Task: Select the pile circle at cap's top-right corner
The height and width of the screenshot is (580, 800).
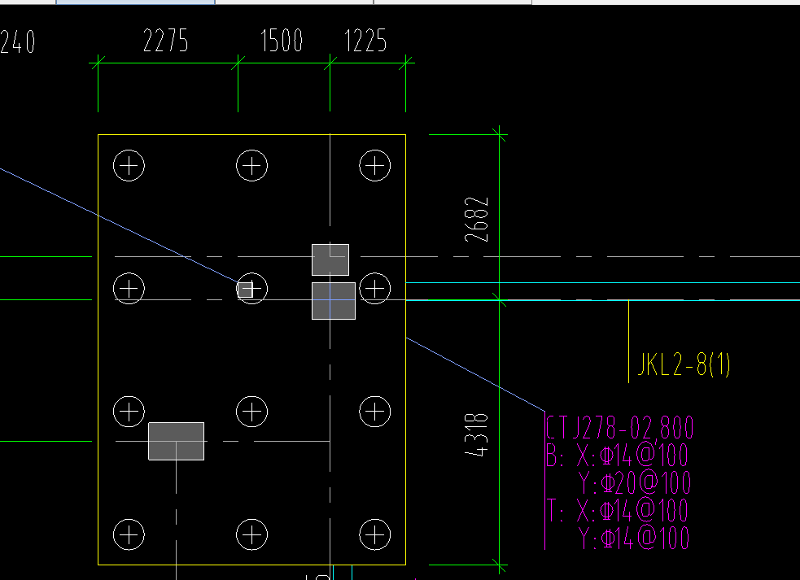Action: click(375, 165)
